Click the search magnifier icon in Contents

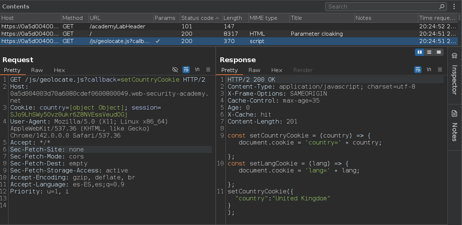(x=442, y=7)
